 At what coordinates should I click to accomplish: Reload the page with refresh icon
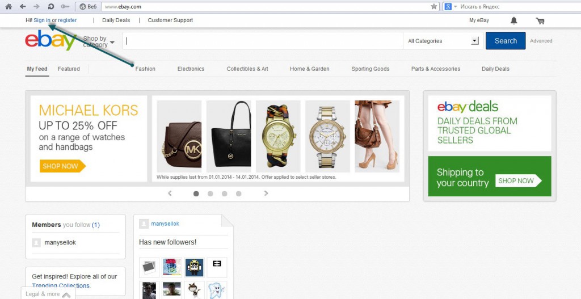tap(51, 6)
